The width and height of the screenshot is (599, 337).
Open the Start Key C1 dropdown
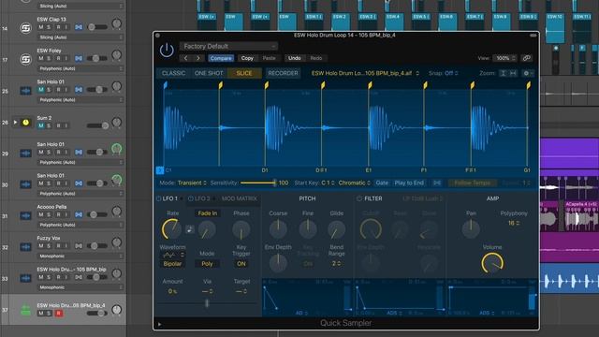coord(328,183)
